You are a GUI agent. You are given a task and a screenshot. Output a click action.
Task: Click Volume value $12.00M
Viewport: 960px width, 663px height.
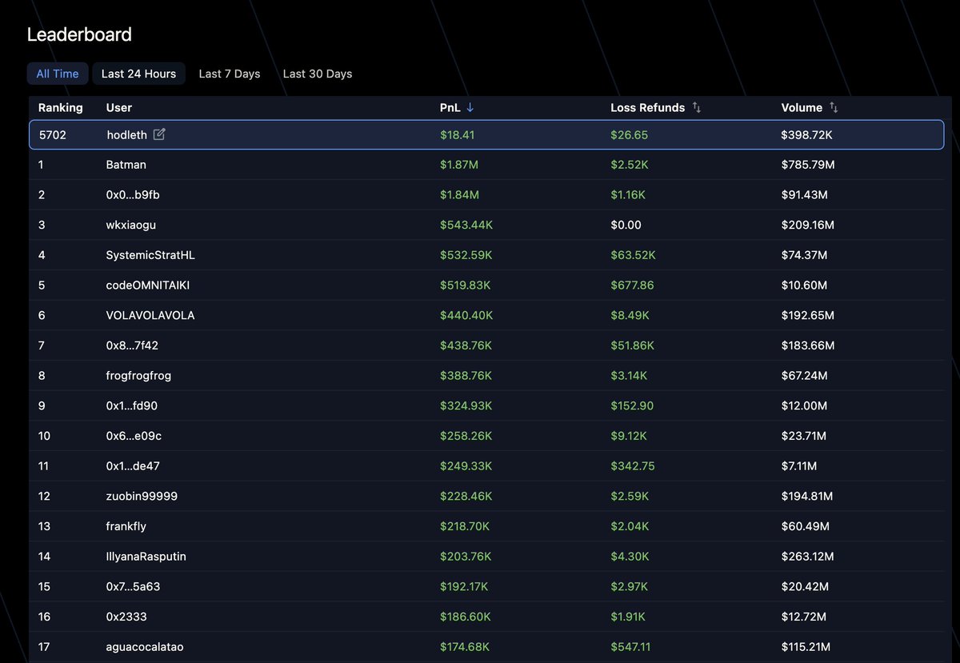(804, 406)
